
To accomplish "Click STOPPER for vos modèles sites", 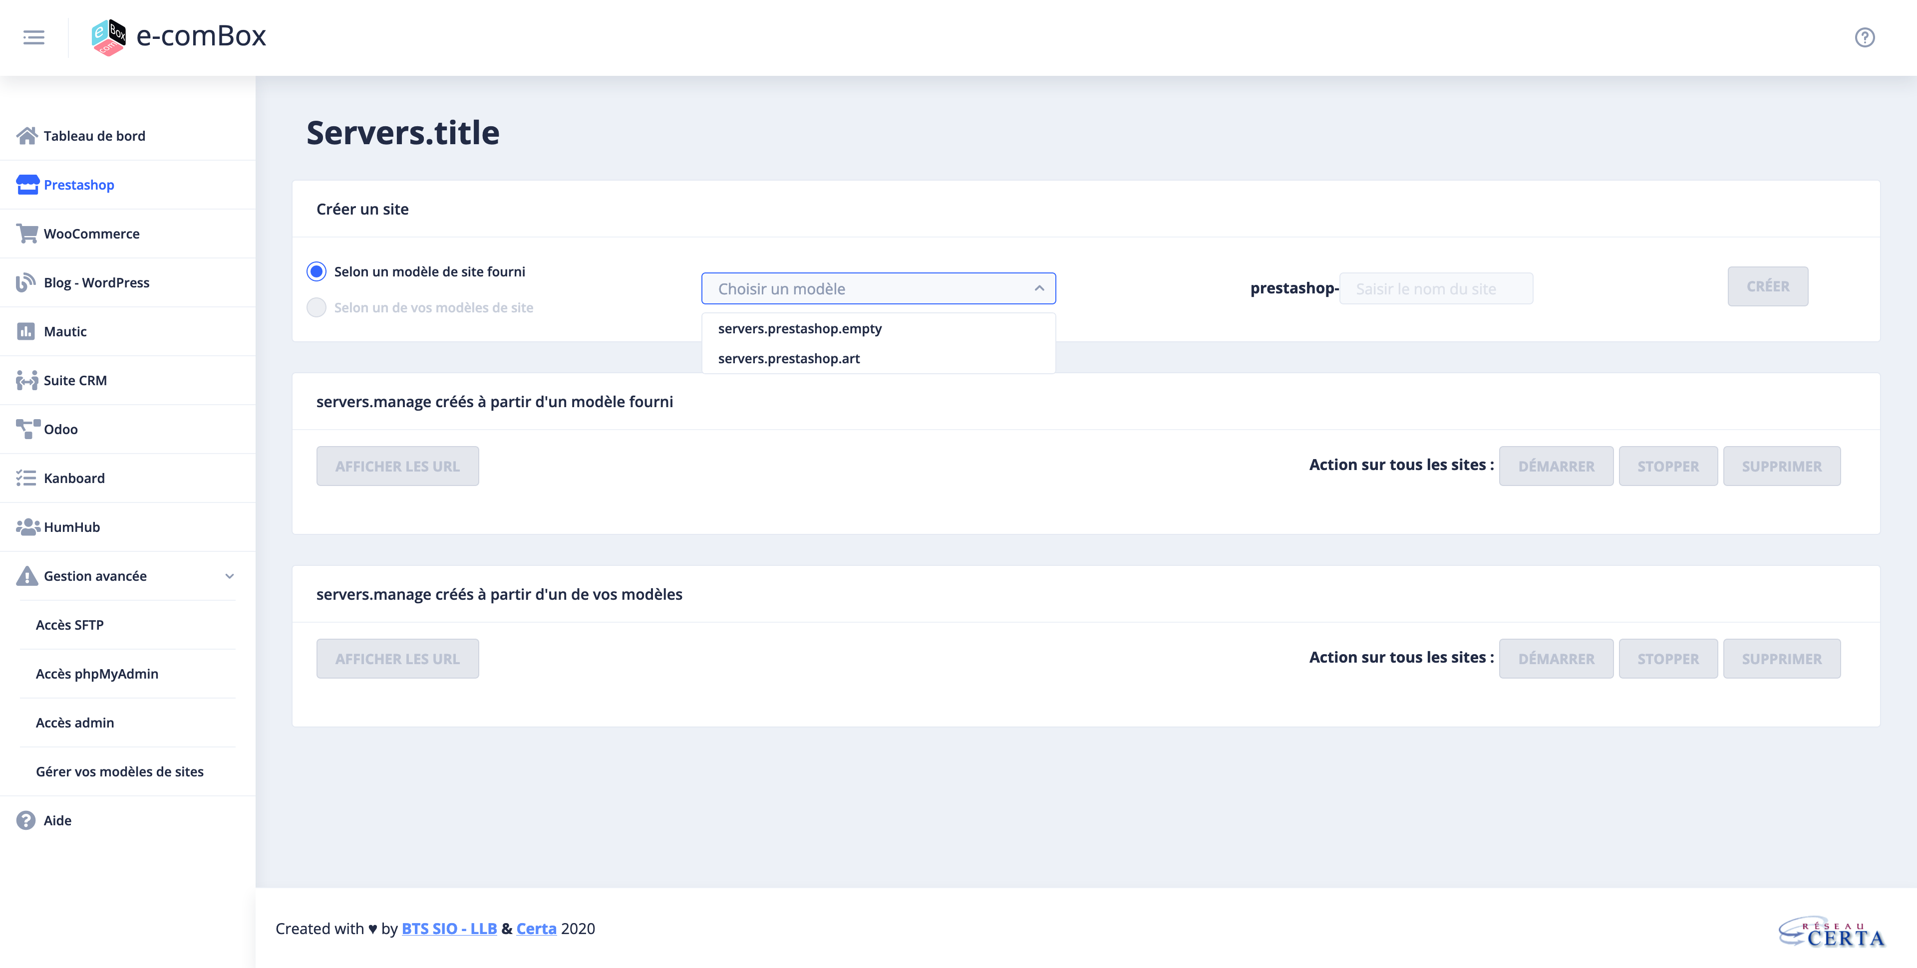I will coord(1668,659).
